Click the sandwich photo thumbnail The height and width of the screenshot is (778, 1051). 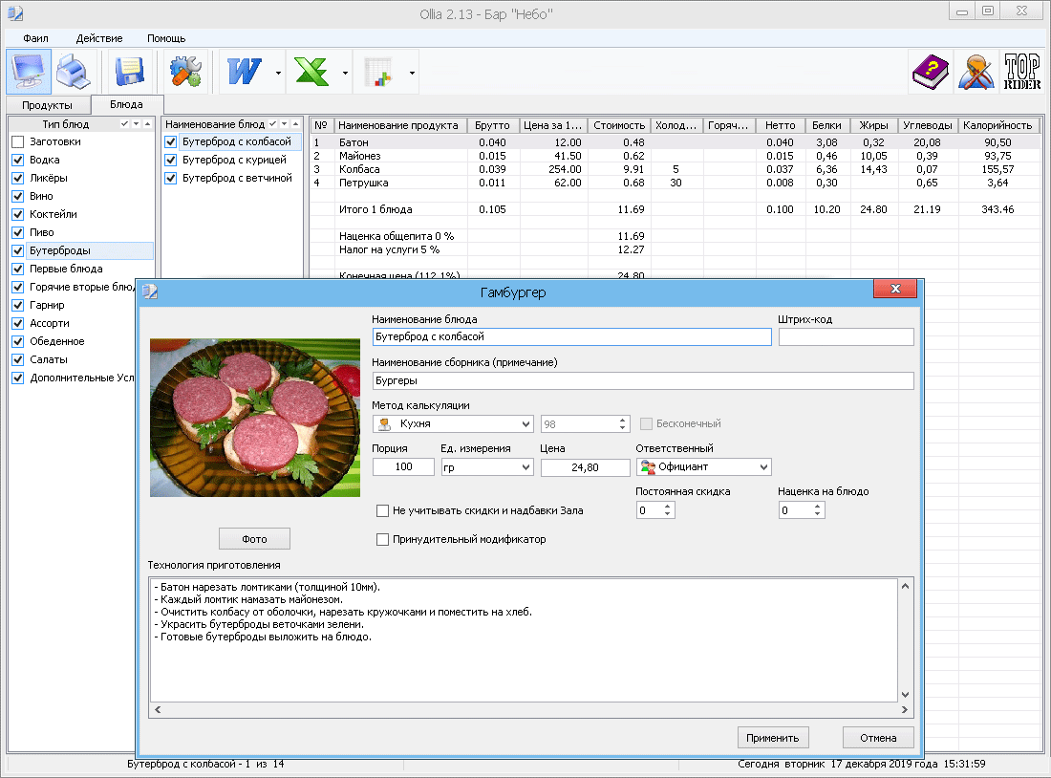point(255,418)
